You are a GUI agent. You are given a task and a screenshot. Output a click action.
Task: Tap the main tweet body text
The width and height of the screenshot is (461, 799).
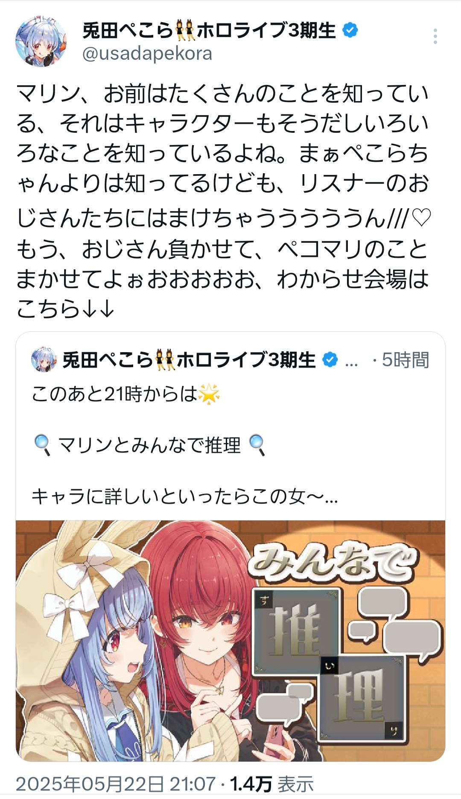click(223, 201)
